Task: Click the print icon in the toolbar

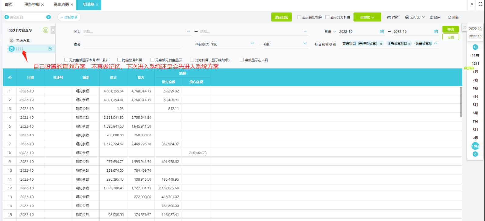Action: (389, 18)
